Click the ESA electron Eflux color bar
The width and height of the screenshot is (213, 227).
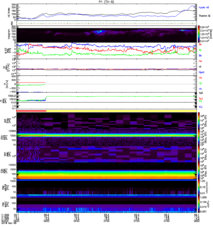[x=199, y=171]
